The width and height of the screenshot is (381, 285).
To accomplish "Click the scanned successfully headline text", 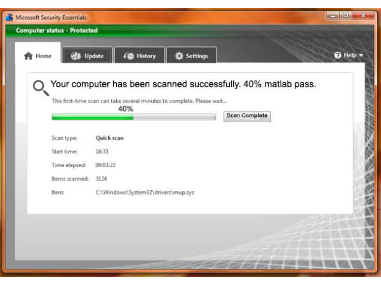I will click(184, 84).
